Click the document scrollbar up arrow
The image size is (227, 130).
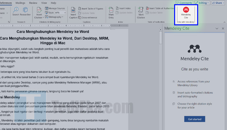(161, 30)
